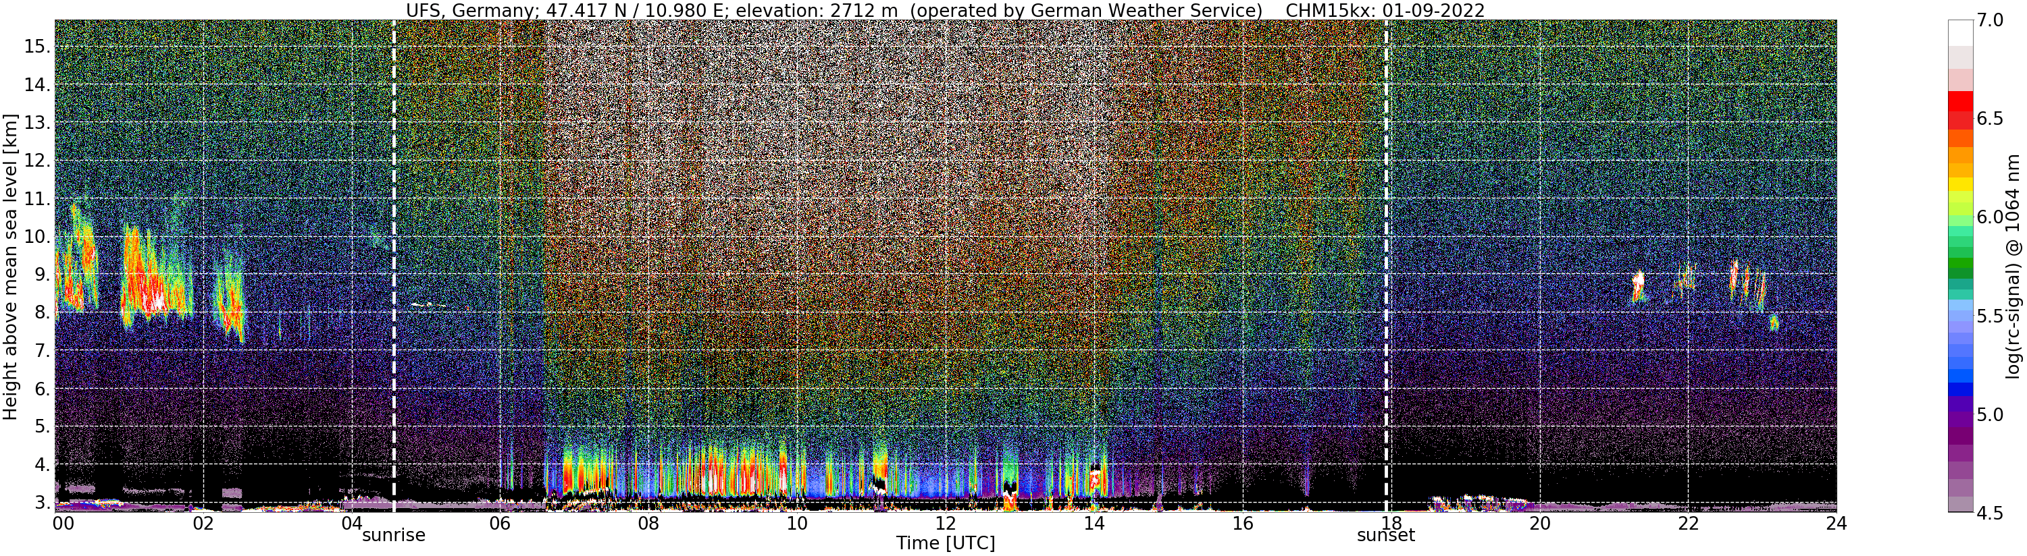Click the x-axis tick label '24'
The width and height of the screenshot is (2027, 556).
coord(1836,523)
